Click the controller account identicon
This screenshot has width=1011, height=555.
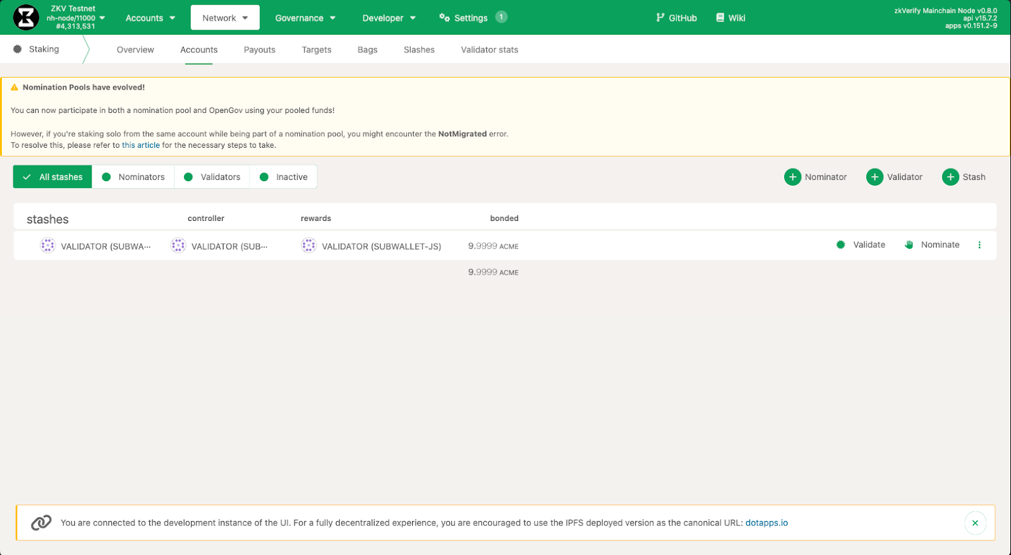178,246
